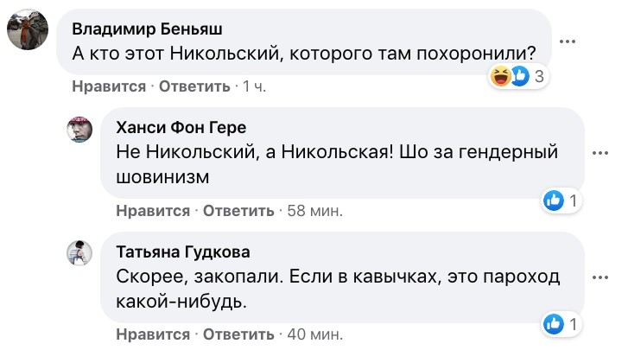Like Ханси Фон Гере's comment via Нравится
Screen dimensions: 628x350
coord(152,211)
